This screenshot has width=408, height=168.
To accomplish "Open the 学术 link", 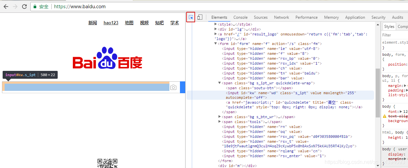I will coord(175,23).
